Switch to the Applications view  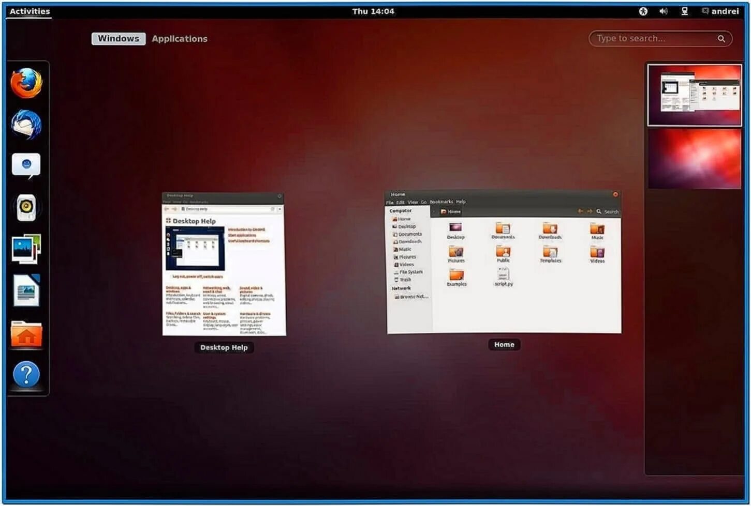[180, 39]
